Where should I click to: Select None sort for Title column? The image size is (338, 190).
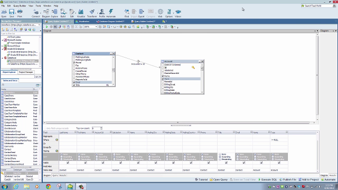(220, 154)
